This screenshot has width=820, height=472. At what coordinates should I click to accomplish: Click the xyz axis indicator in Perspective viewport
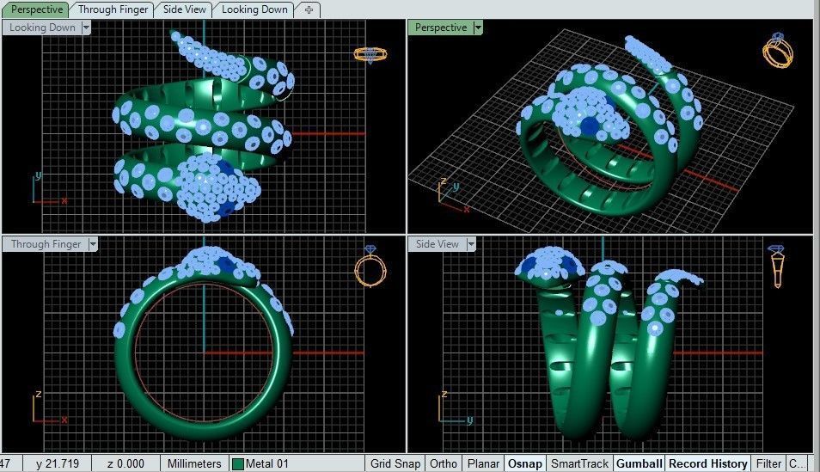coord(453,195)
